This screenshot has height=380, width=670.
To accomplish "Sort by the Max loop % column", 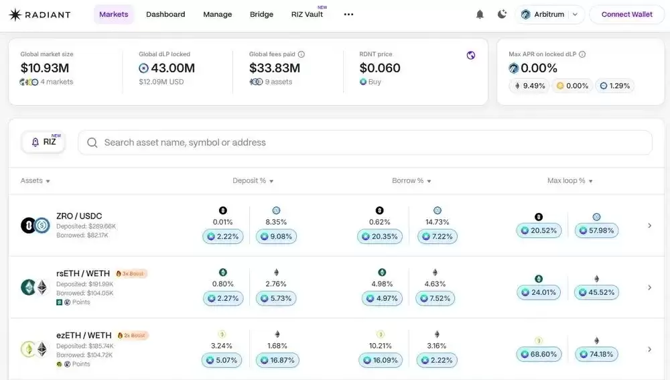I will point(569,181).
